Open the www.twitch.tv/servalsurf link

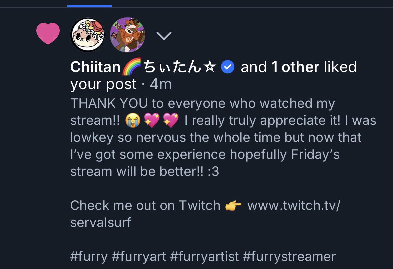click(293, 206)
